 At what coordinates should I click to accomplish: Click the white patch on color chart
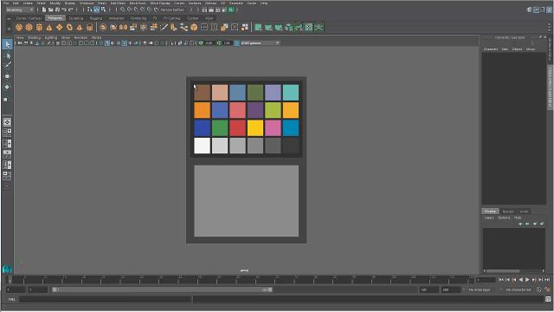pos(202,146)
